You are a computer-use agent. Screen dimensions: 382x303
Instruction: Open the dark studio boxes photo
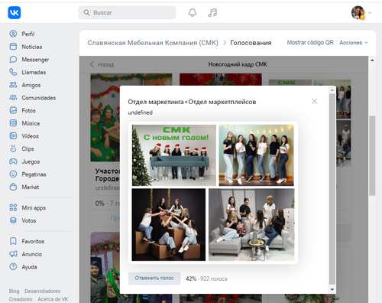click(169, 224)
